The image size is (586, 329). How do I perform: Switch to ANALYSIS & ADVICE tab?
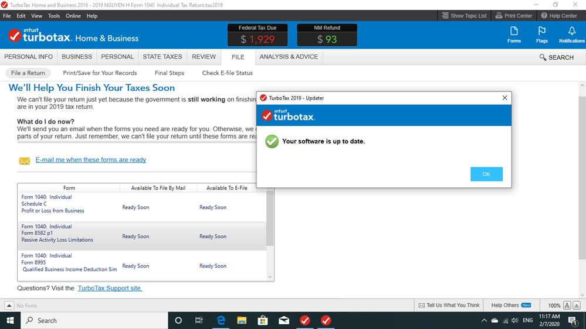click(289, 57)
